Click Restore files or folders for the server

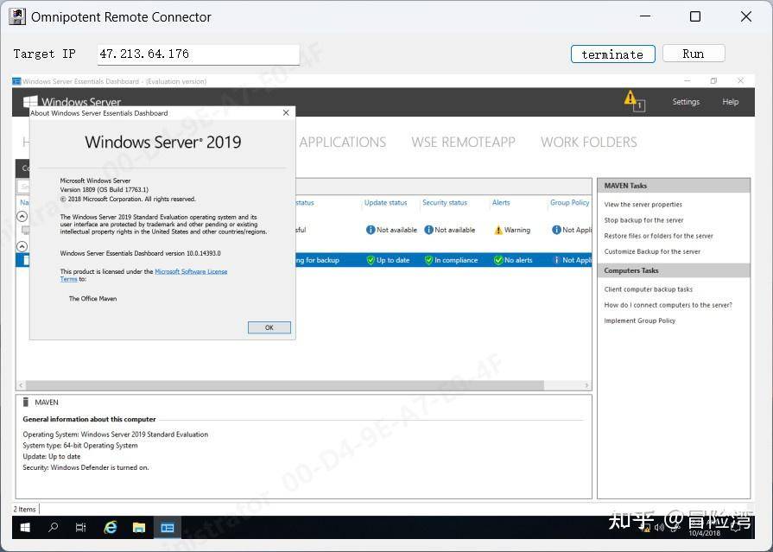[659, 236]
